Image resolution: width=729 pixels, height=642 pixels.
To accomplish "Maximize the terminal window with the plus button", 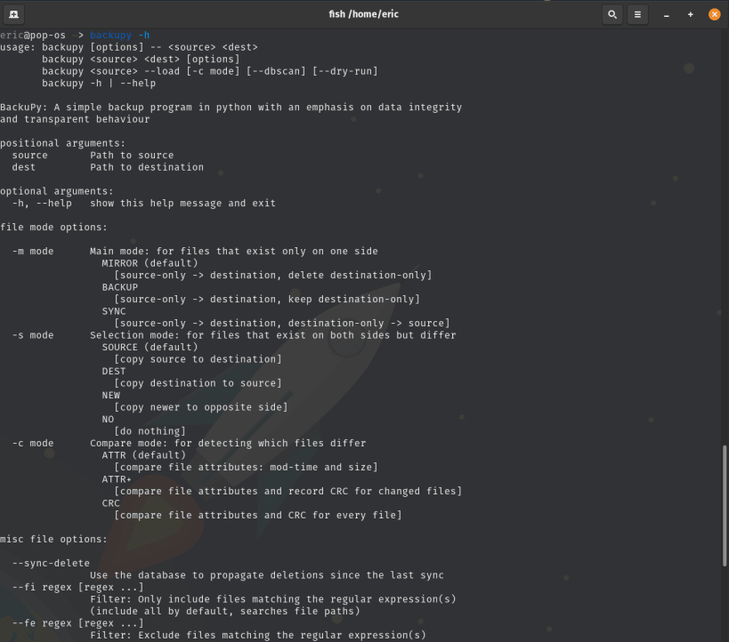I will coord(691,15).
